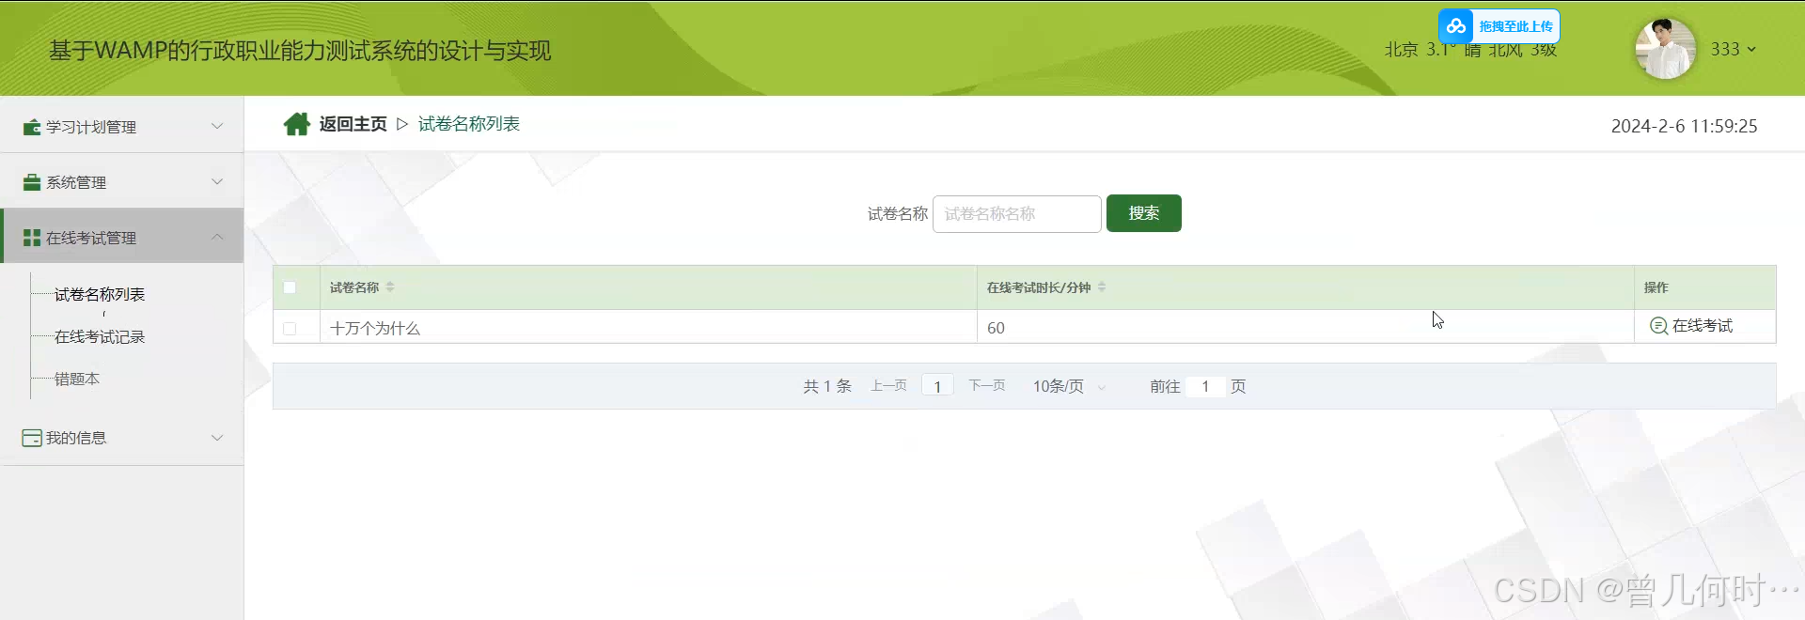Click the 试卷名称 label beside search box
This screenshot has width=1805, height=620.
pyautogui.click(x=897, y=214)
